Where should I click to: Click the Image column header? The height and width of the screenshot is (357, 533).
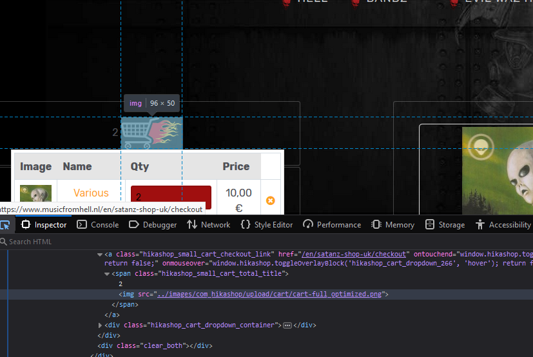pos(35,166)
